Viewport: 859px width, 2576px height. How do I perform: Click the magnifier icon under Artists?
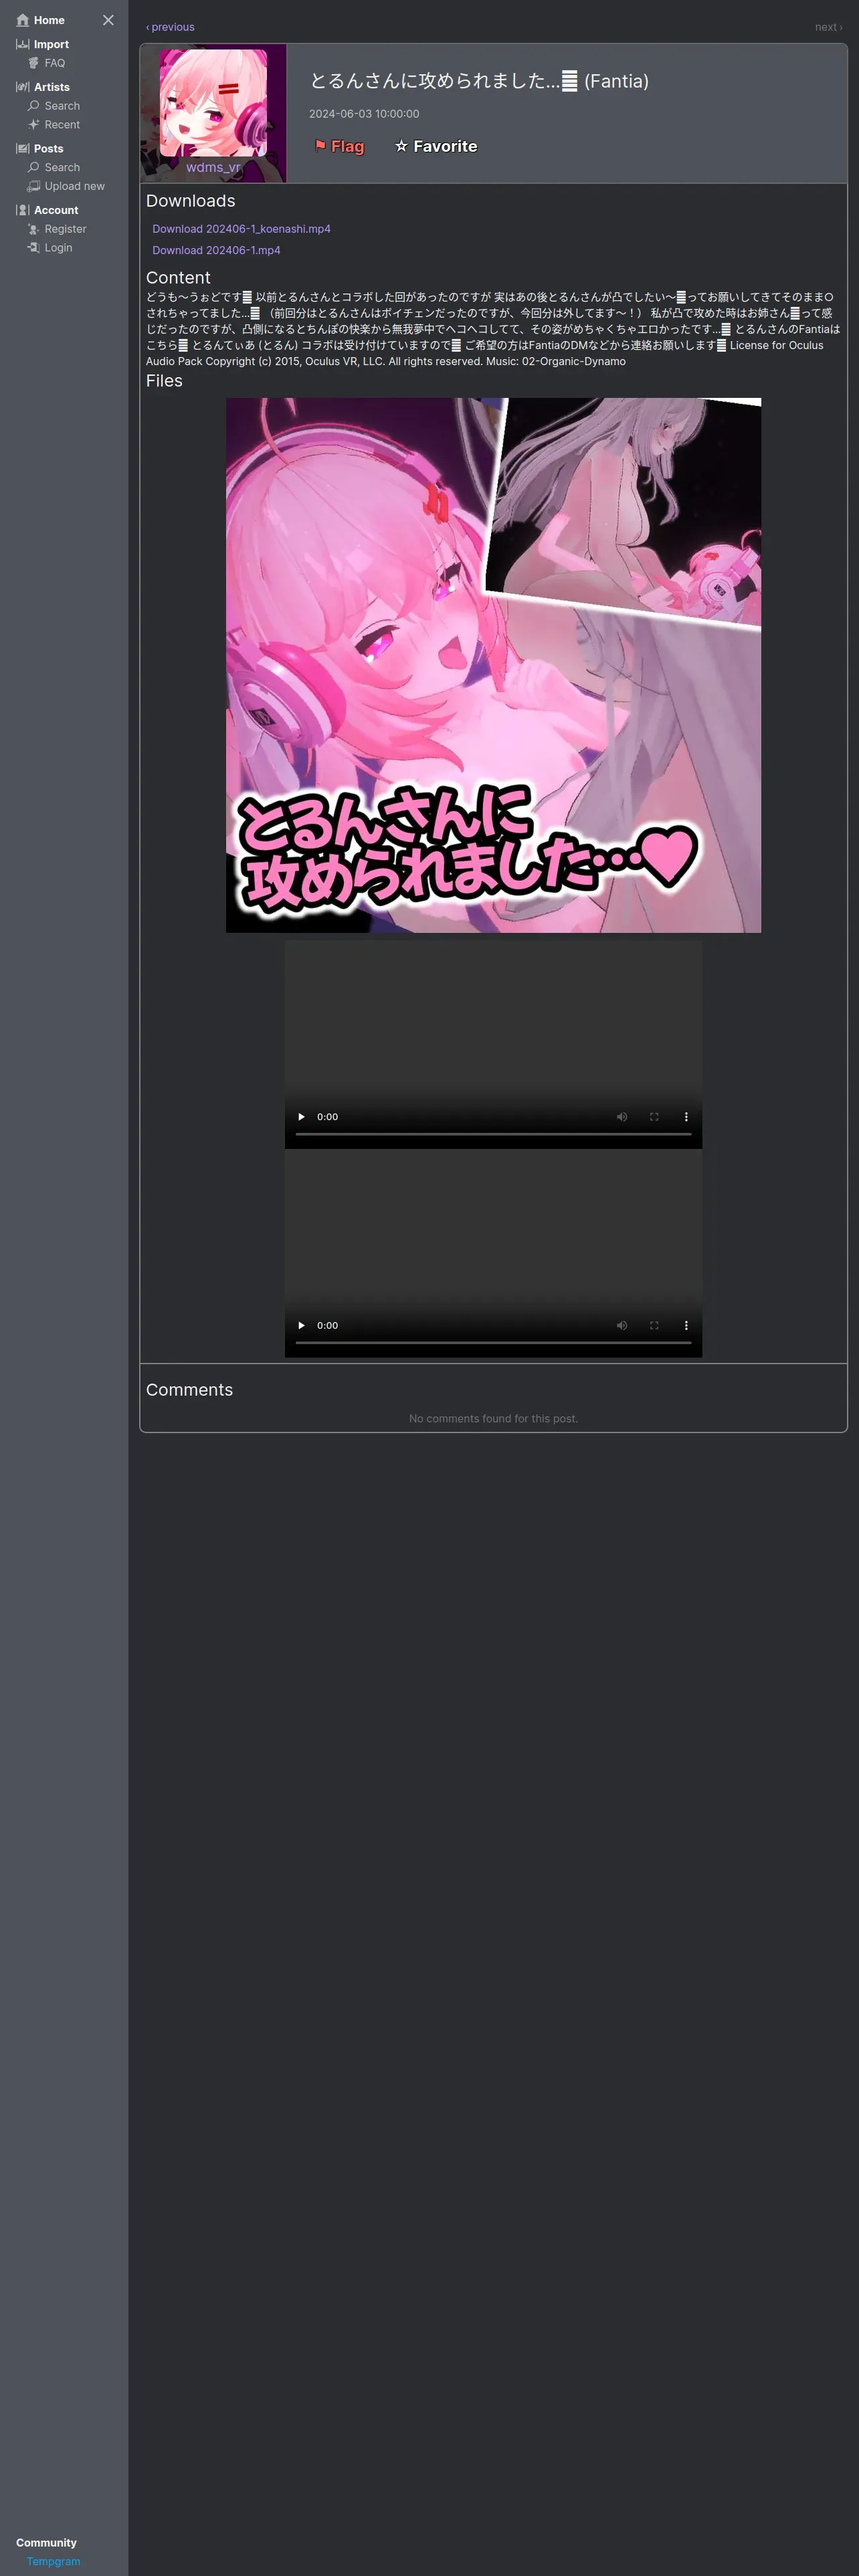pyautogui.click(x=34, y=106)
